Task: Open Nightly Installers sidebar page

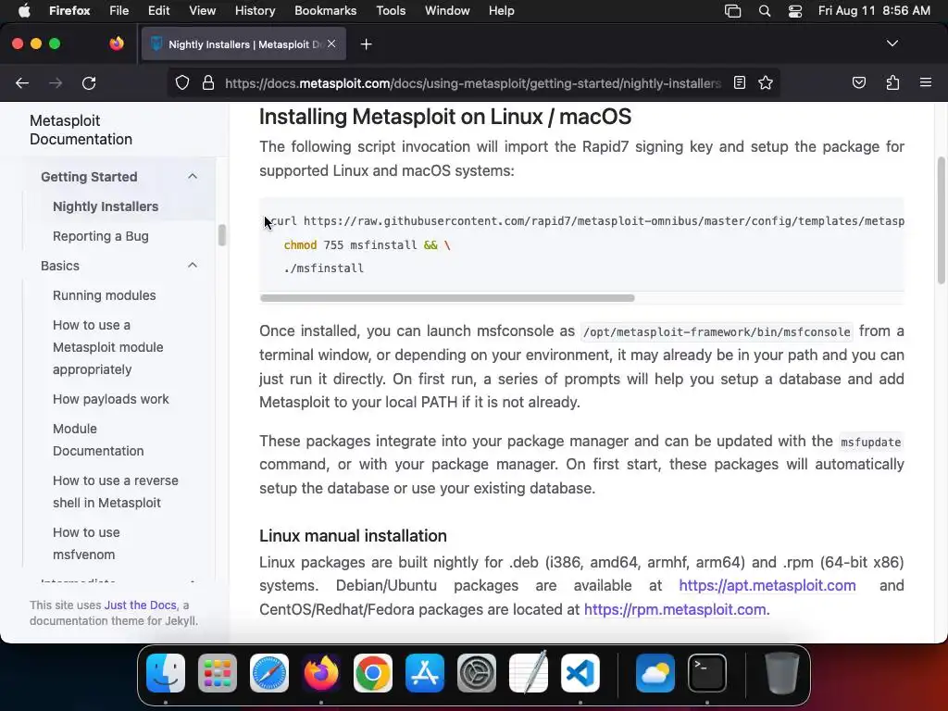Action: coord(106,206)
